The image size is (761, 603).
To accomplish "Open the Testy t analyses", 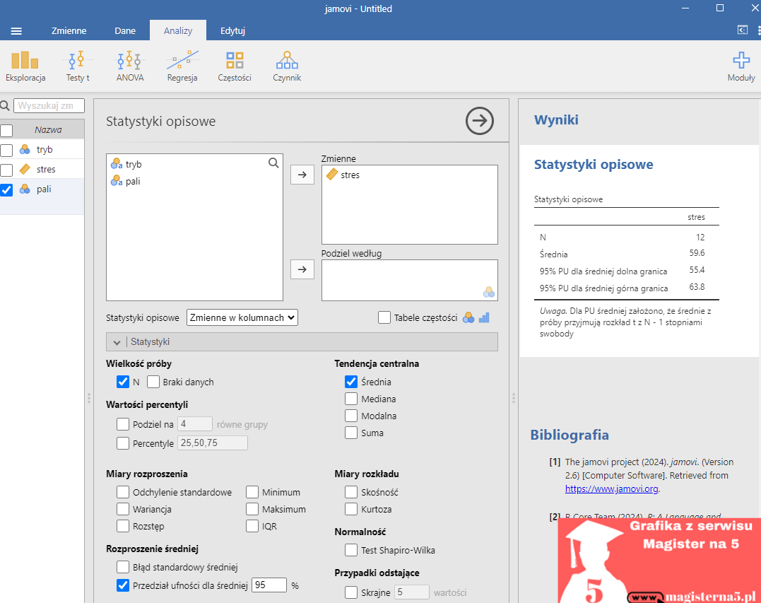I will coord(78,66).
